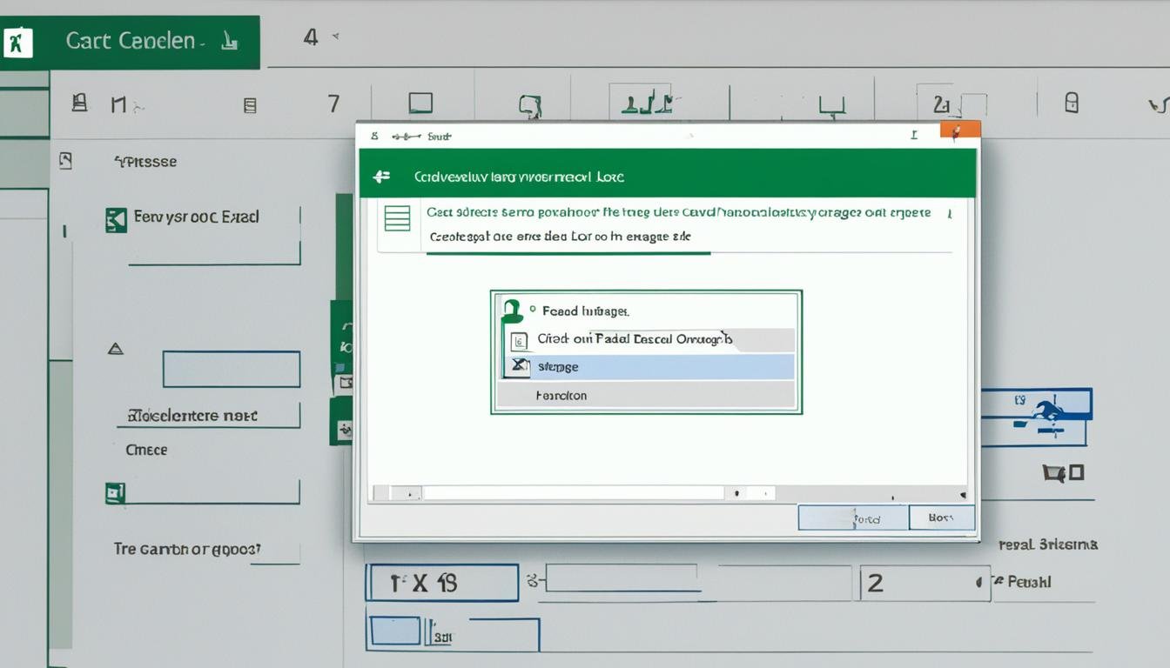This screenshot has height=668, width=1170.
Task: Click the Excel logo in the title bar
Action: pyautogui.click(x=17, y=42)
